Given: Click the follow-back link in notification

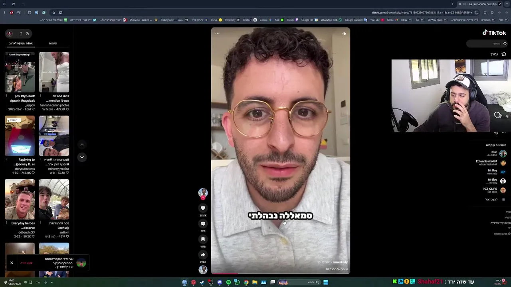Looking at the screenshot, I should coord(26,263).
